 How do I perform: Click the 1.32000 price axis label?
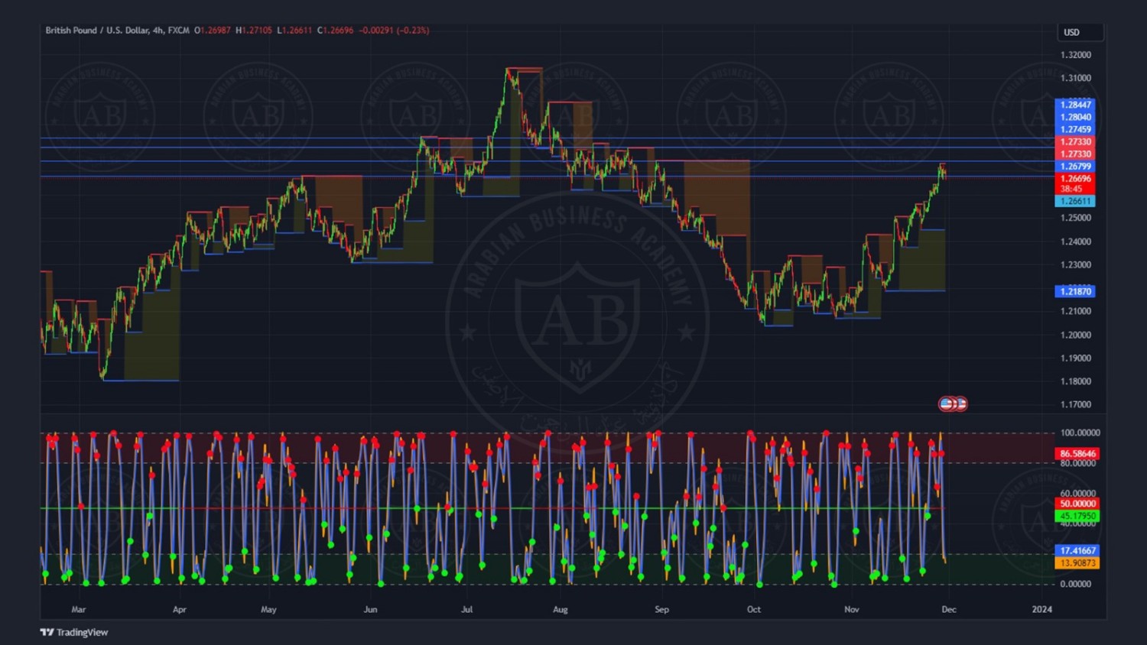pos(1075,55)
